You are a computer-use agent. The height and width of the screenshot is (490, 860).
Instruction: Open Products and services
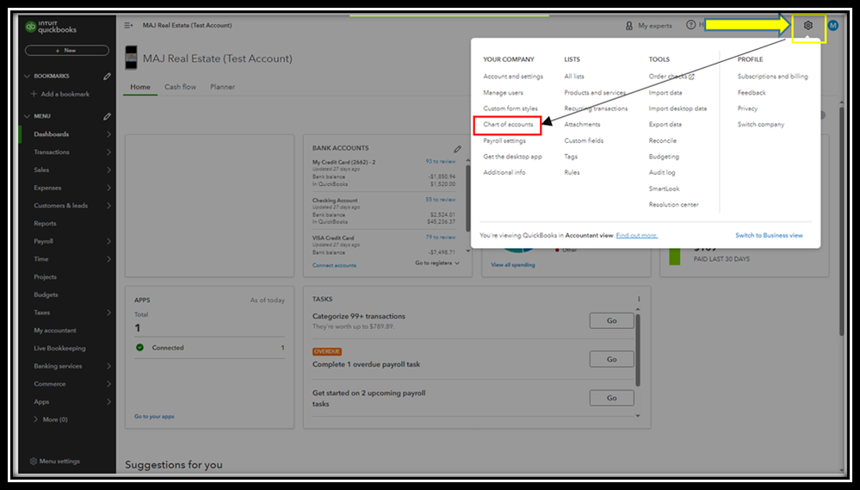(595, 93)
